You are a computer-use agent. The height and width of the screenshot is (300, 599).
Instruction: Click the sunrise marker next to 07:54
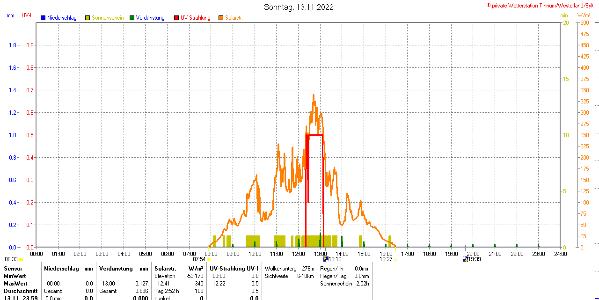pos(209,259)
